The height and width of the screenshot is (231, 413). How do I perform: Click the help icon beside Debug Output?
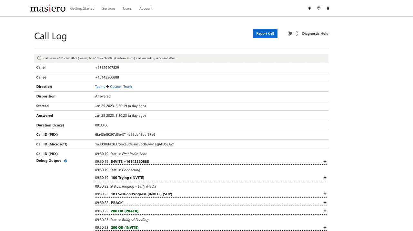tap(65, 161)
